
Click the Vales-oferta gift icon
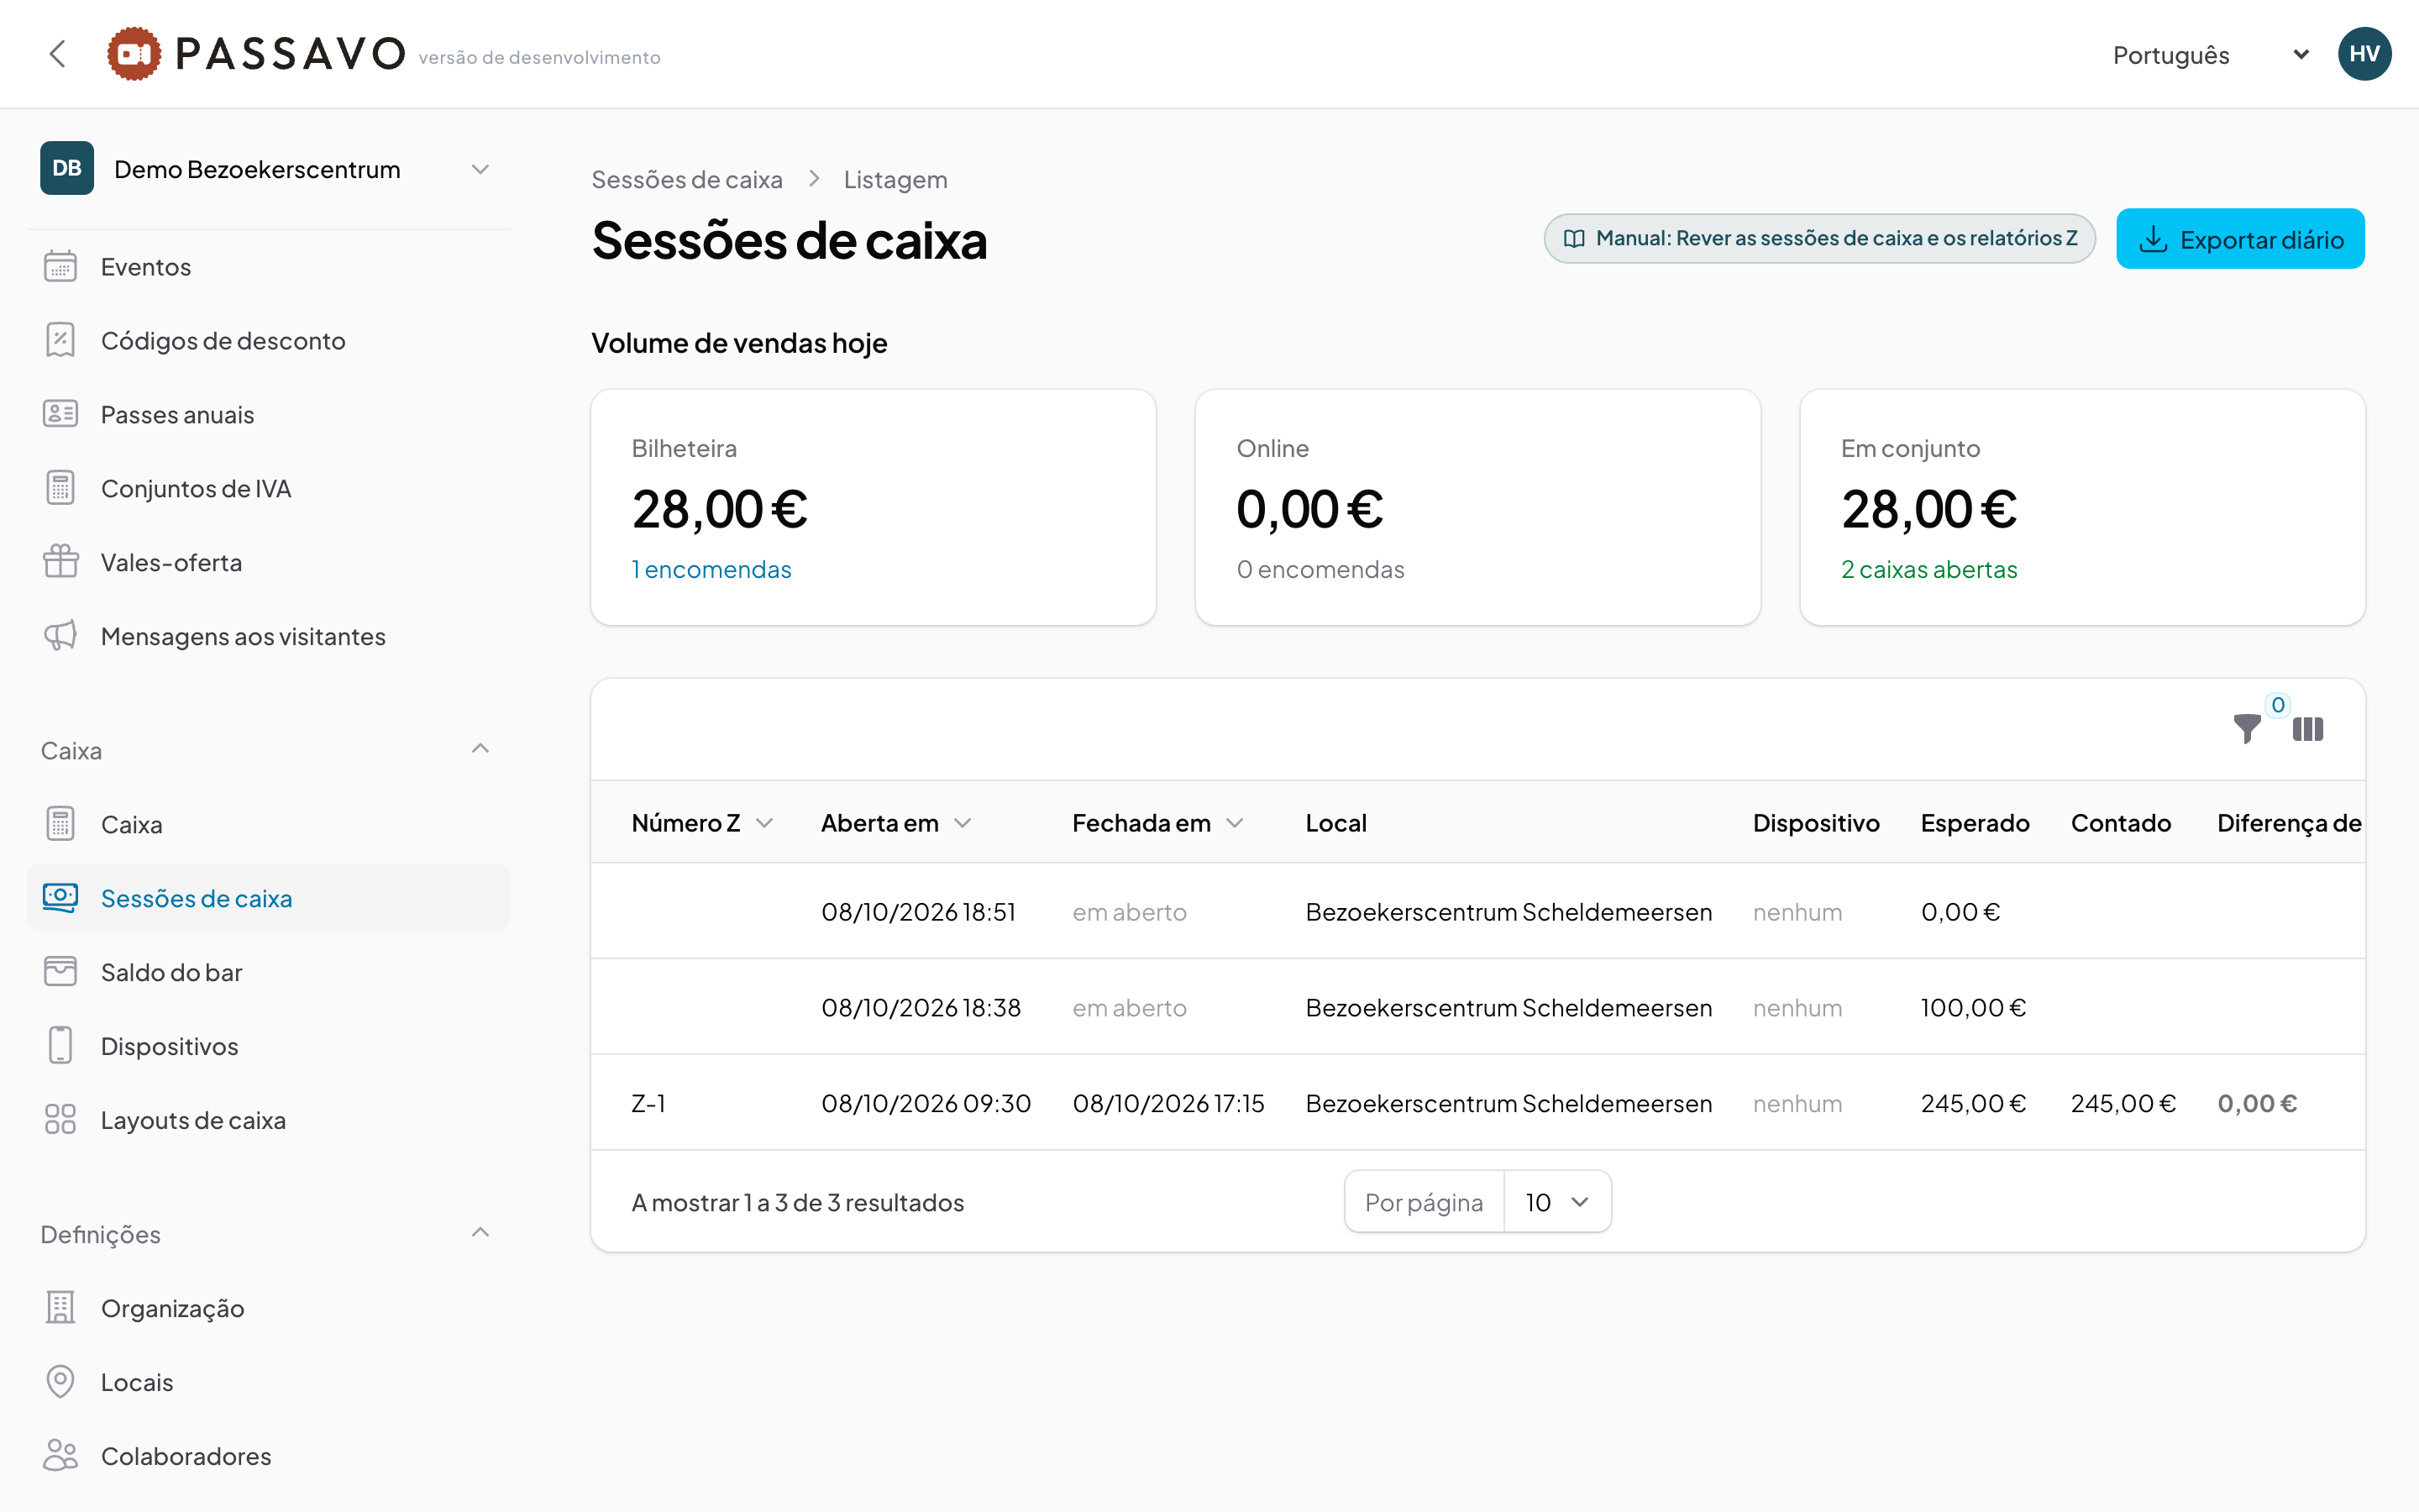(60, 562)
